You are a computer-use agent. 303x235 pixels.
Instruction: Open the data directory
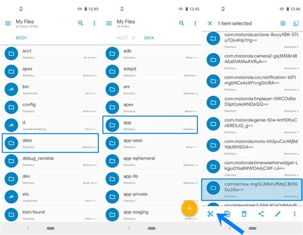pyautogui.click(x=50, y=143)
